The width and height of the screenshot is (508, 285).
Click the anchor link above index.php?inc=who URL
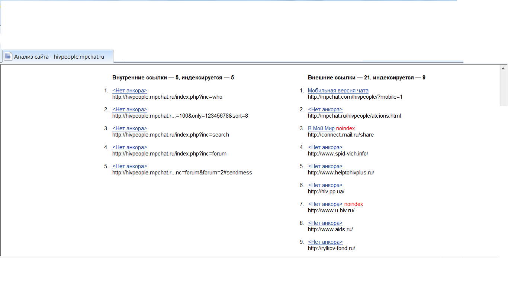129,91
